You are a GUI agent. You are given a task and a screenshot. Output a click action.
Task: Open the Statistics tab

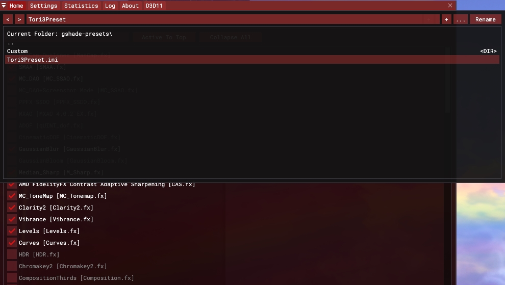click(81, 6)
